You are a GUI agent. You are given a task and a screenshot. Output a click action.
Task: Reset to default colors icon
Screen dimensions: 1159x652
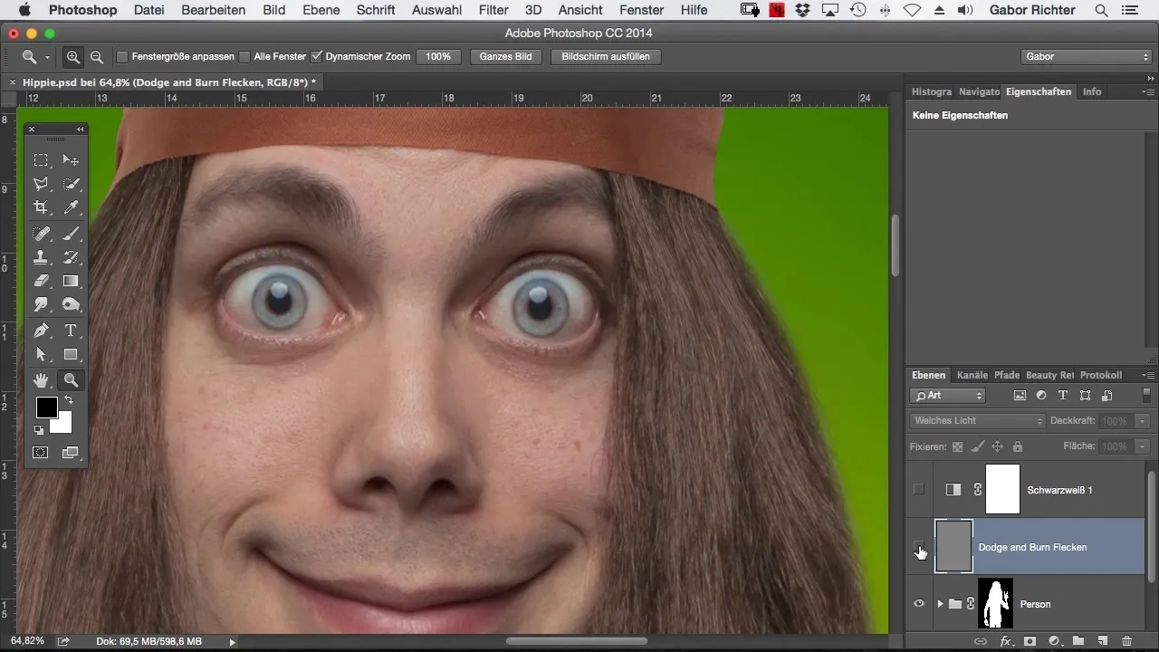tap(39, 430)
